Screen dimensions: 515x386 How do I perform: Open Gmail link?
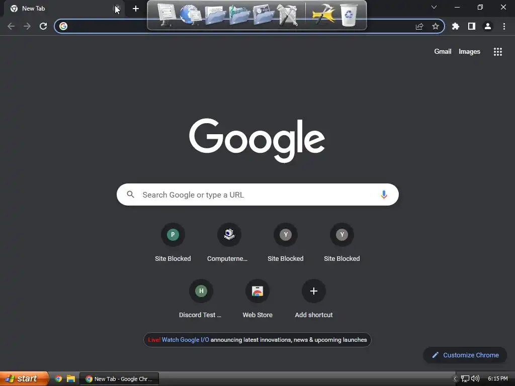pos(443,52)
